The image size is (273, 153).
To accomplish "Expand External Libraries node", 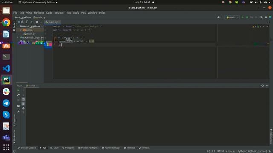I will [18, 37].
